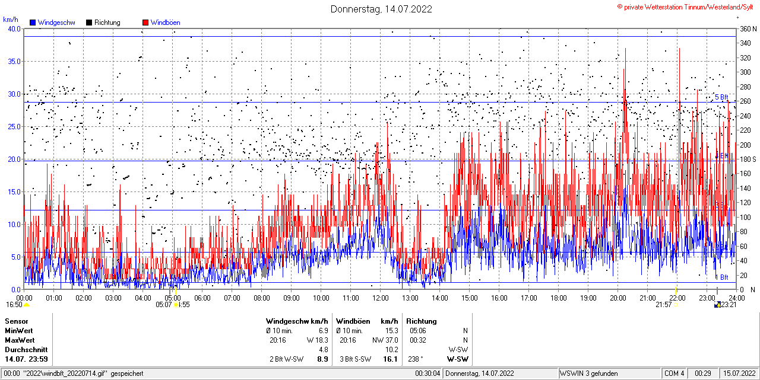Viewport: 760px width, 380px height.
Task: Click the moon marker next to 23:21
Action: point(717,305)
